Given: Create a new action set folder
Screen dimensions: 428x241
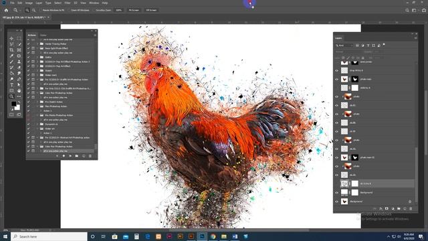Looking at the screenshot, I should [77, 156].
